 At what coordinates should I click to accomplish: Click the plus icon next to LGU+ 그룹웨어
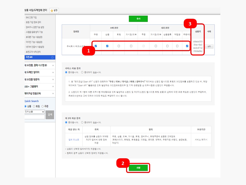coord(53,87)
